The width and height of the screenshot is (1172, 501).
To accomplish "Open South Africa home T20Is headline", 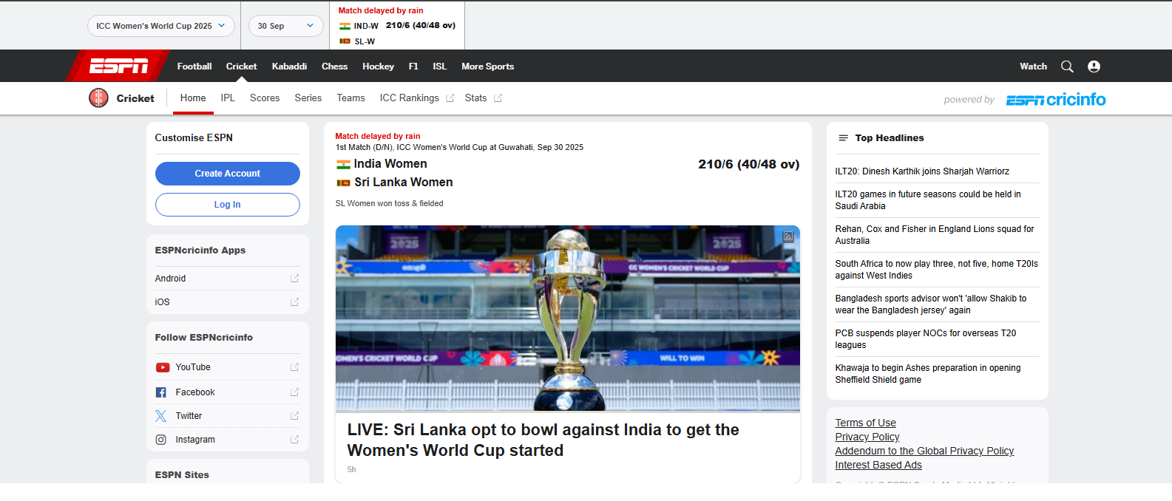I will [937, 270].
